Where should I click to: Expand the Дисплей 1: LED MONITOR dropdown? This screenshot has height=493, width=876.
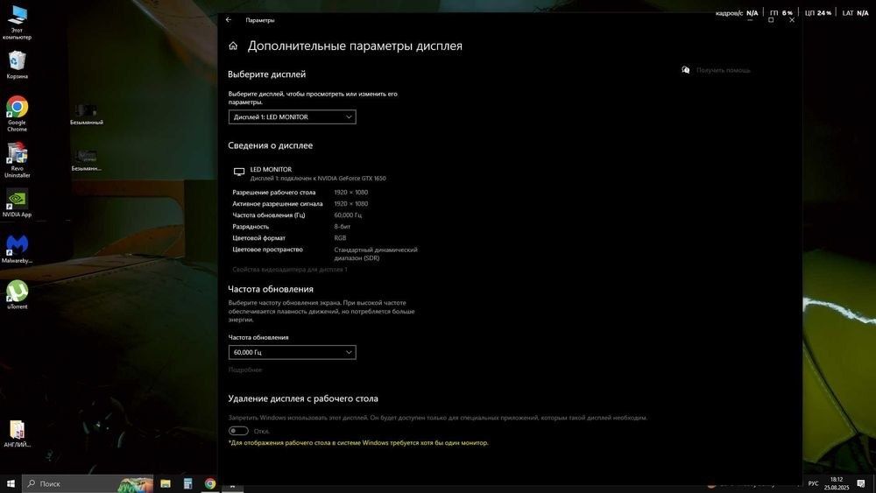pos(293,116)
